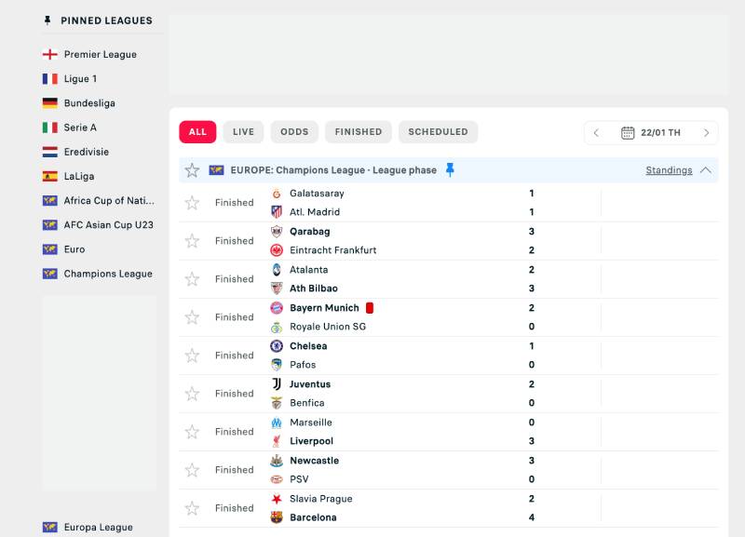Favorite the Chelsea vs Pafos match star
The height and width of the screenshot is (537, 745).
[x=192, y=356]
